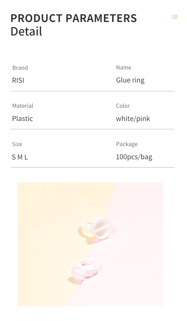Select the Size label
Screen dimensions: 187x321
(x=17, y=144)
